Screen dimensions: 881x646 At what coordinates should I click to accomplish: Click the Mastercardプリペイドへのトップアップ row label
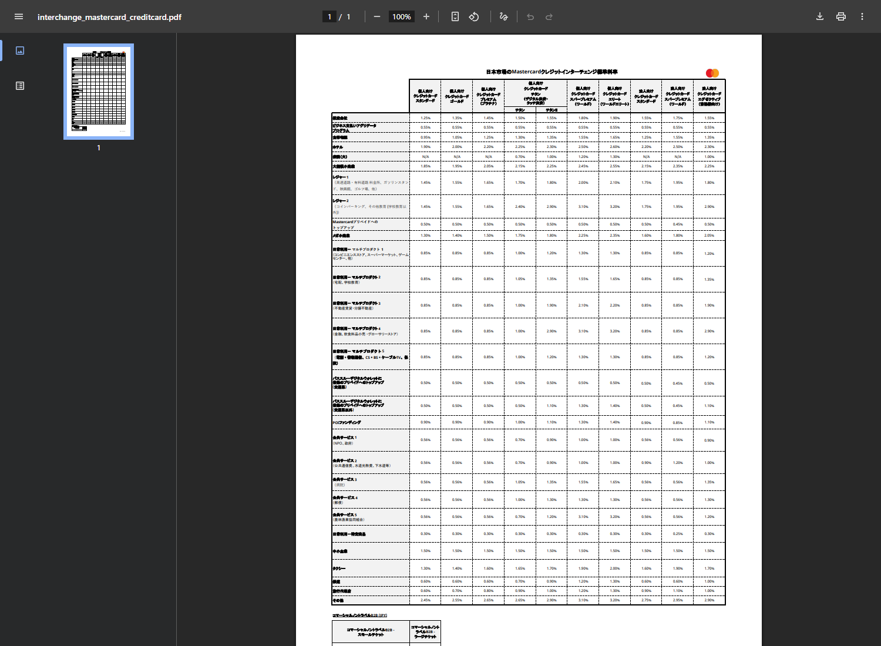tap(355, 224)
